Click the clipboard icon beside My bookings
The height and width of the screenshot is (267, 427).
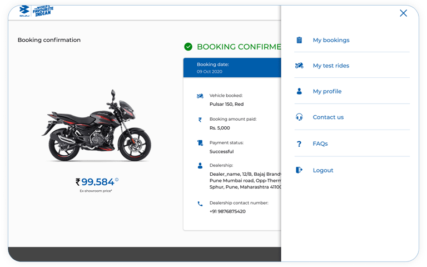299,40
